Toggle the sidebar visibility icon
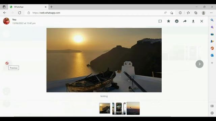The width and height of the screenshot is (216, 121). point(212,106)
